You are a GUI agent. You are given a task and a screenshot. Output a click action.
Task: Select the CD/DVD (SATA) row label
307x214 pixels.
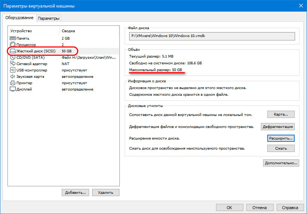30,57
